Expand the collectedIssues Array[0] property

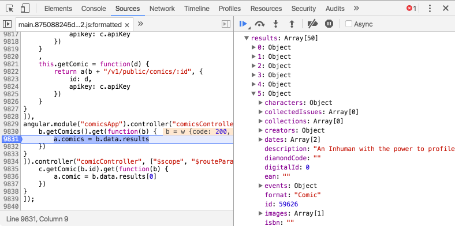(260, 112)
